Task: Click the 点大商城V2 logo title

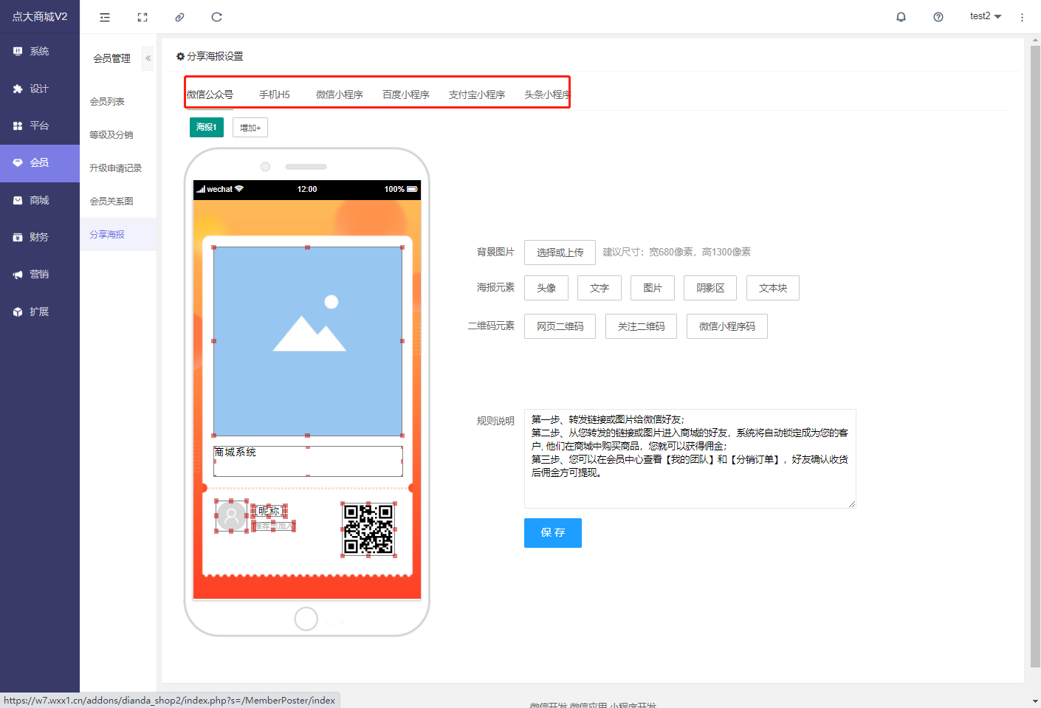Action: tap(40, 16)
